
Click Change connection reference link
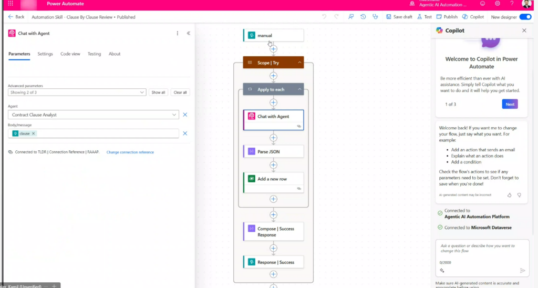coord(130,152)
